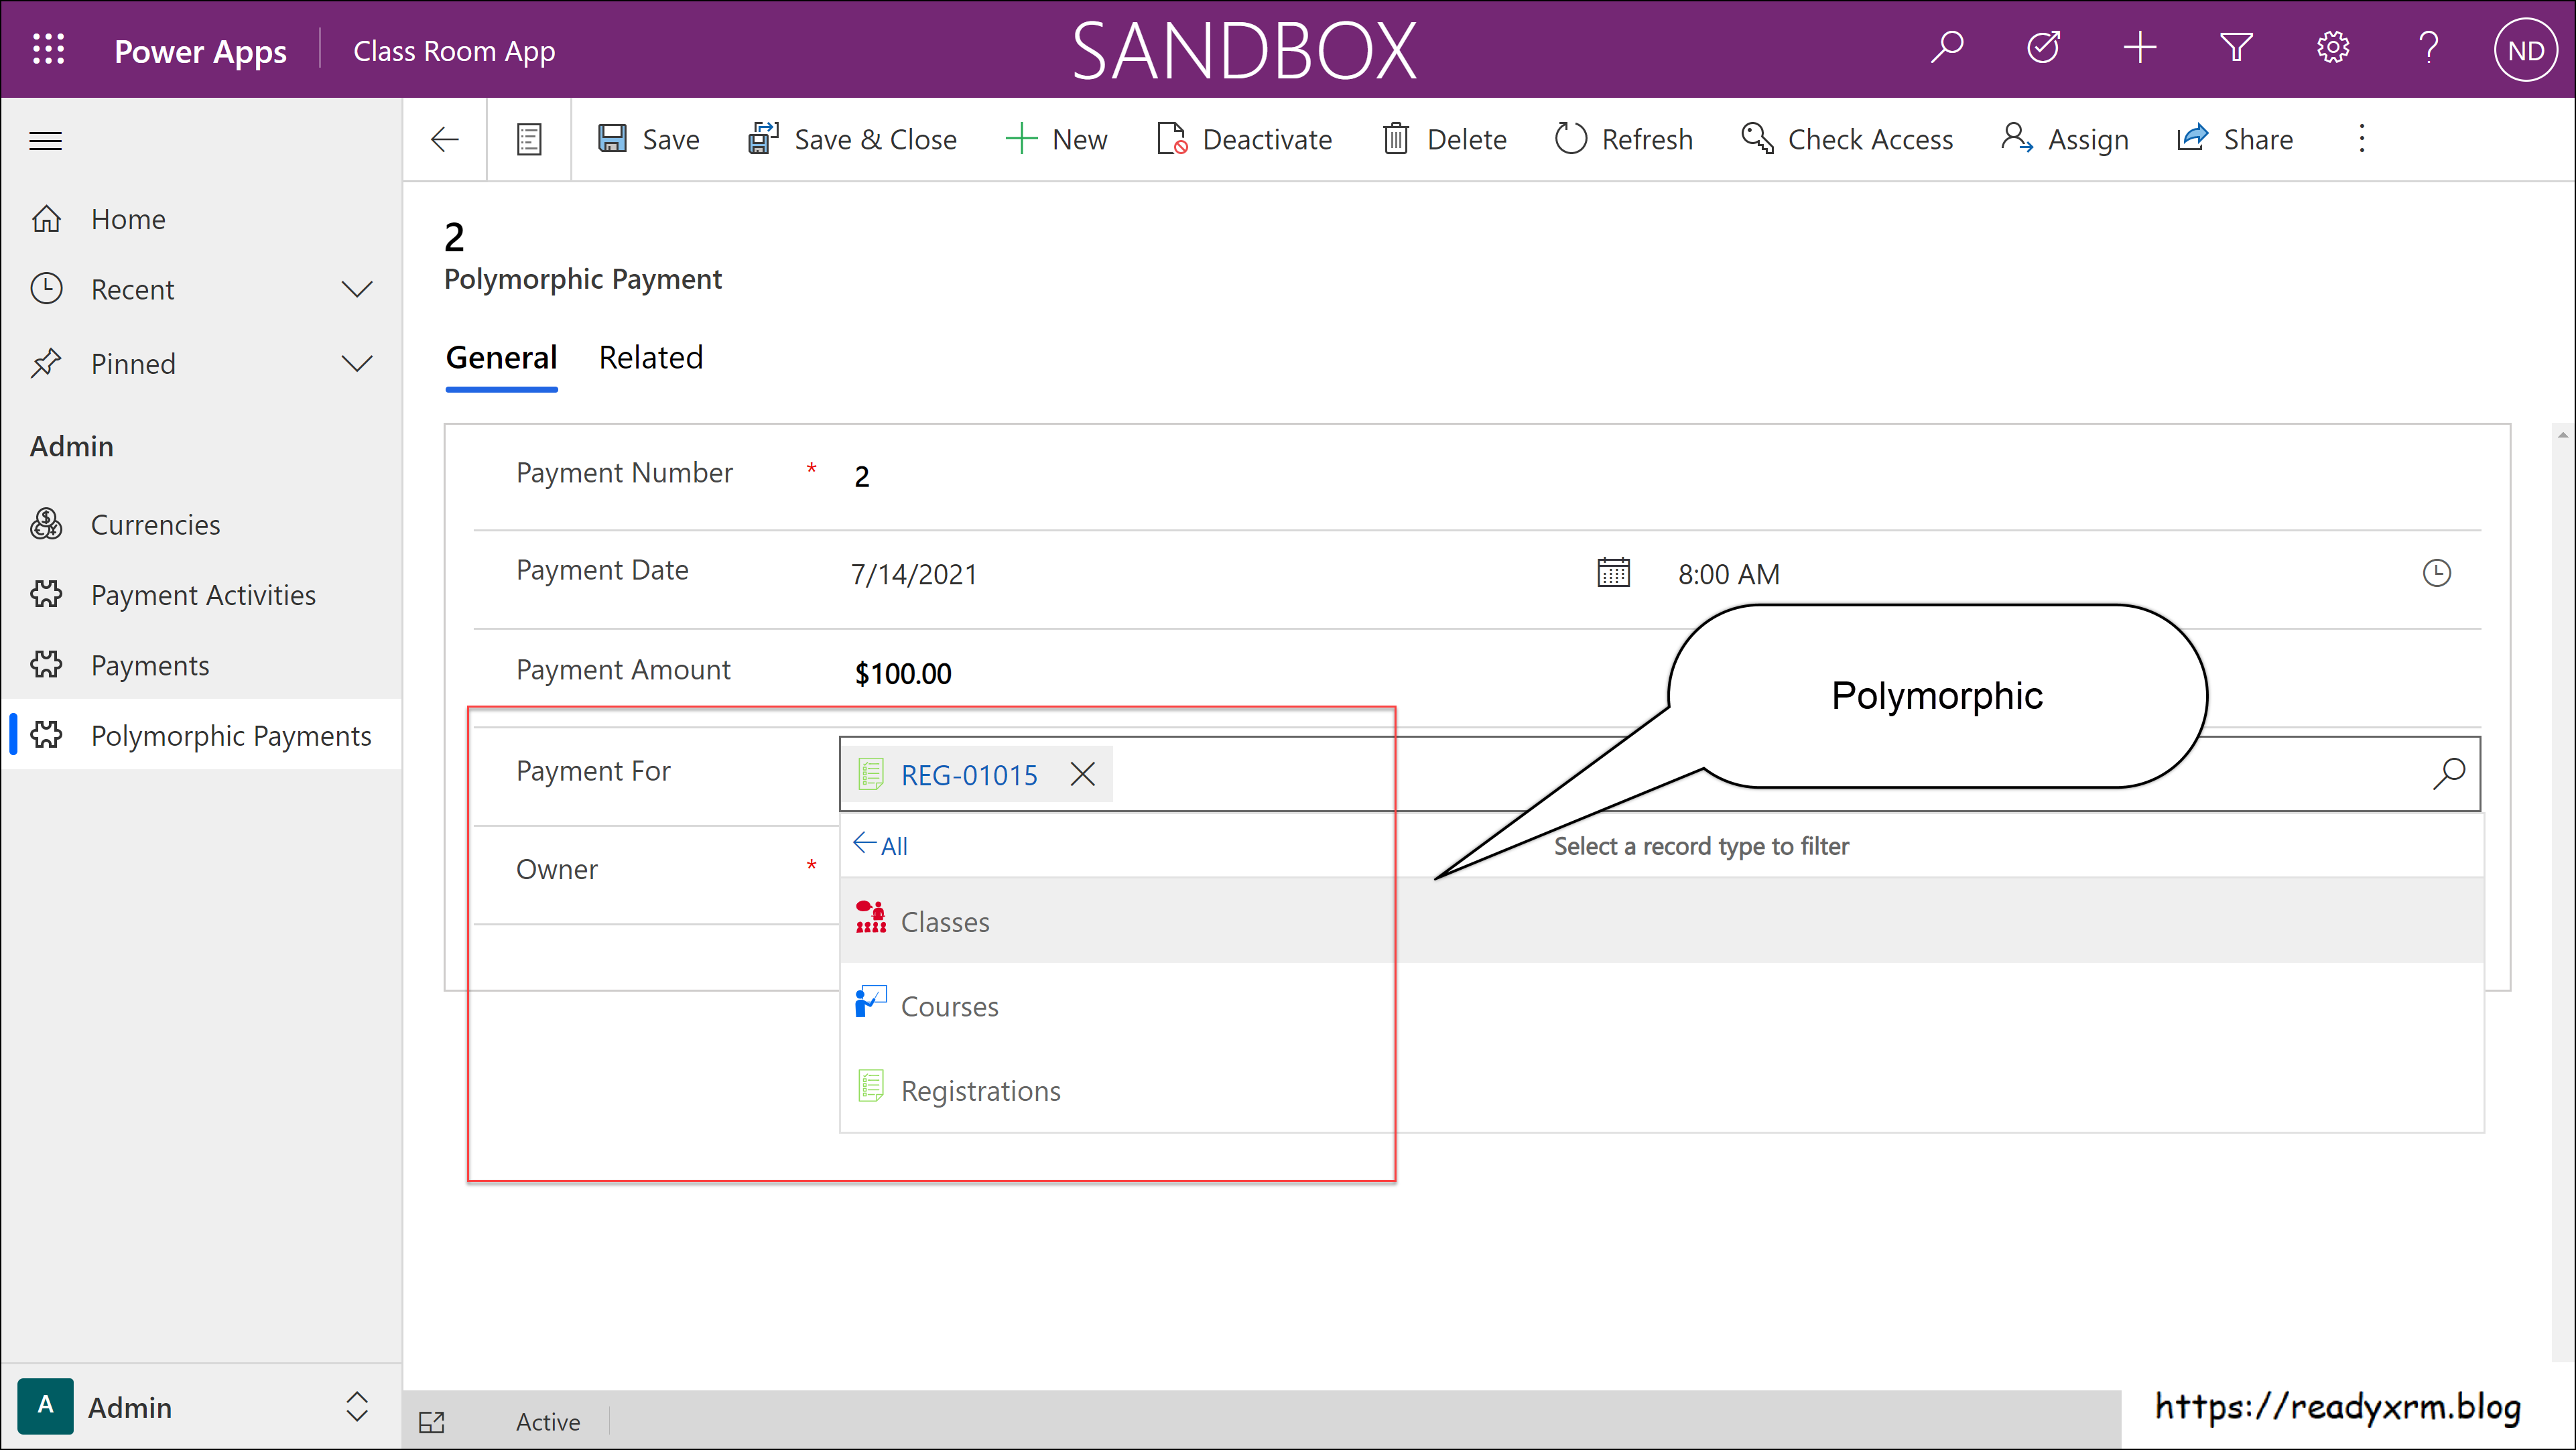Collapse the Recent section
2576x1450 pixels.
[357, 289]
